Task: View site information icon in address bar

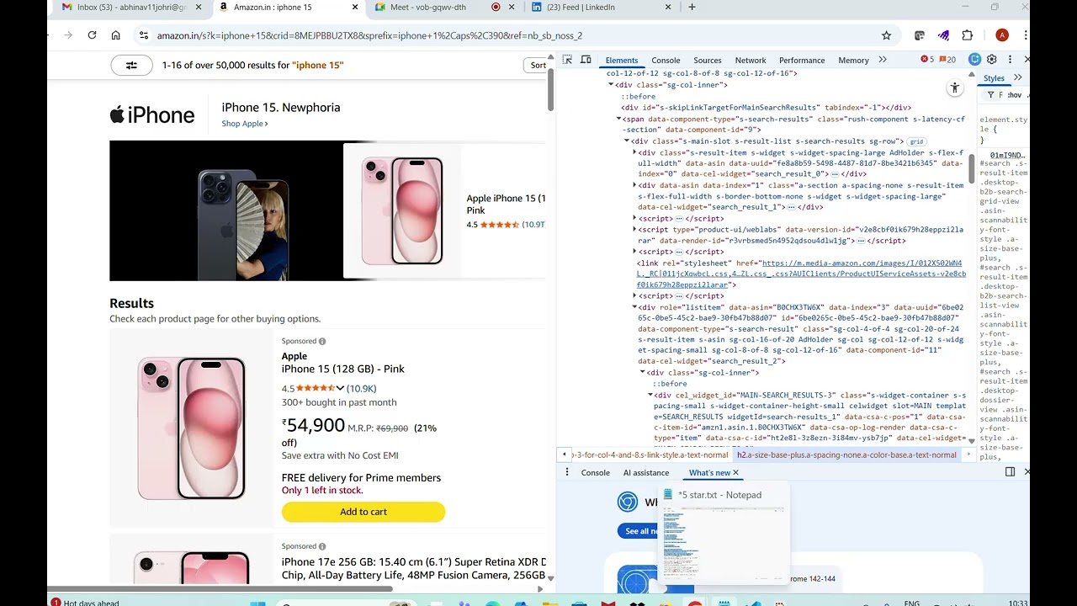Action: [x=143, y=35]
